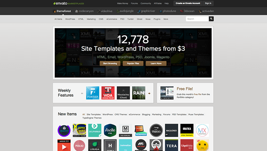Click the Start Browsing button
Screen dimensions: 267x151
[x=110, y=63]
